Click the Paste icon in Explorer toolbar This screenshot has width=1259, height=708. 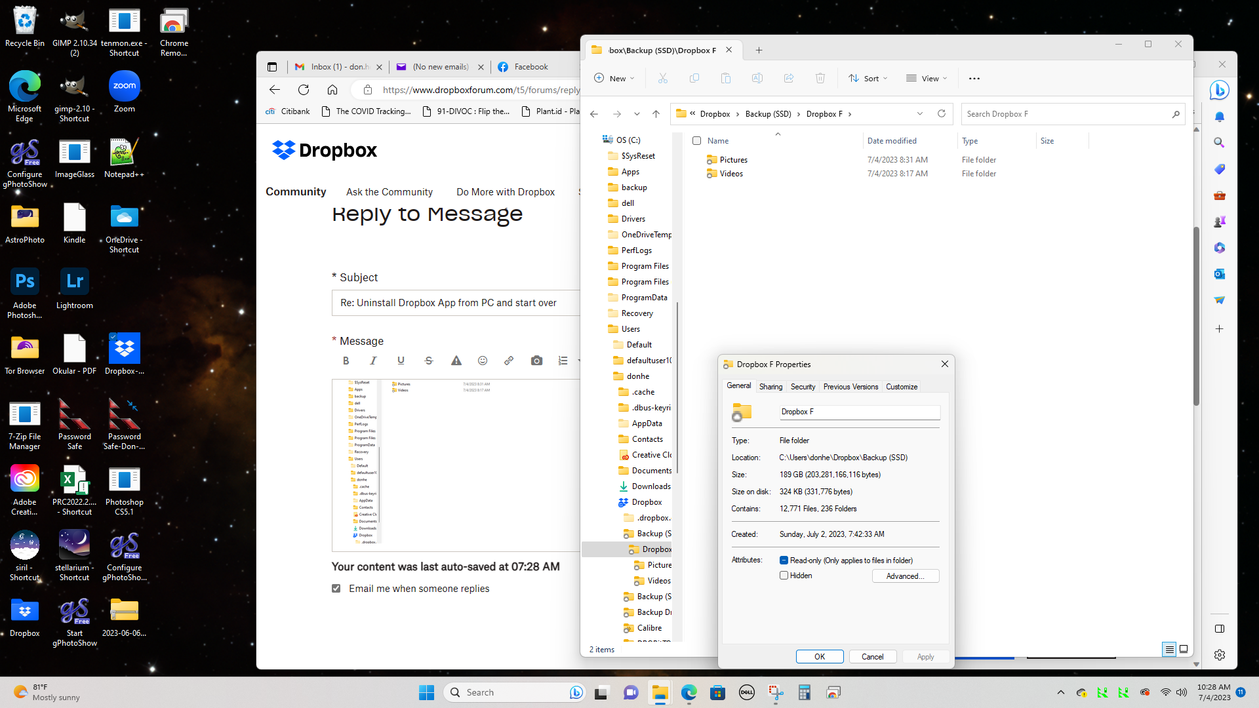pos(726,78)
